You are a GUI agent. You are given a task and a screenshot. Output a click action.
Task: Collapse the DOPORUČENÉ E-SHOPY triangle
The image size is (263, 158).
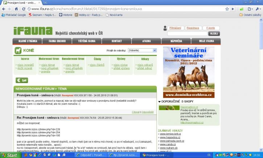(x=160, y=102)
